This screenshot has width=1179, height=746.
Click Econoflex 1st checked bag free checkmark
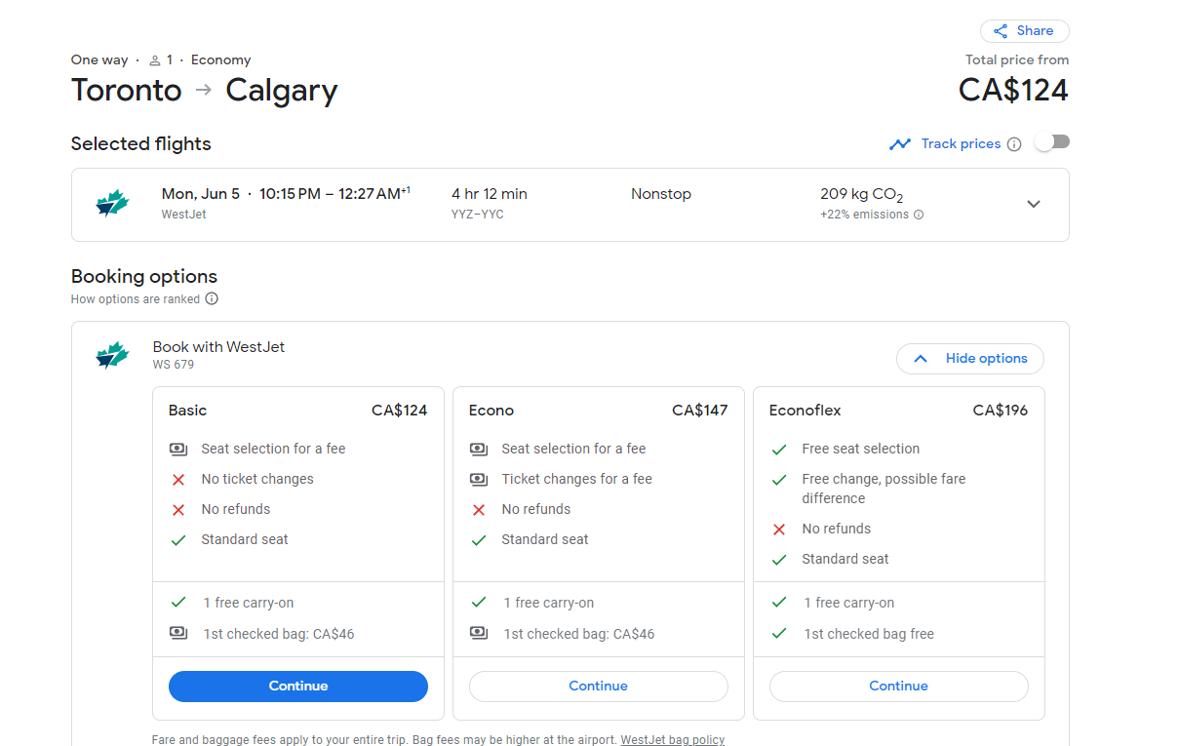(x=779, y=634)
